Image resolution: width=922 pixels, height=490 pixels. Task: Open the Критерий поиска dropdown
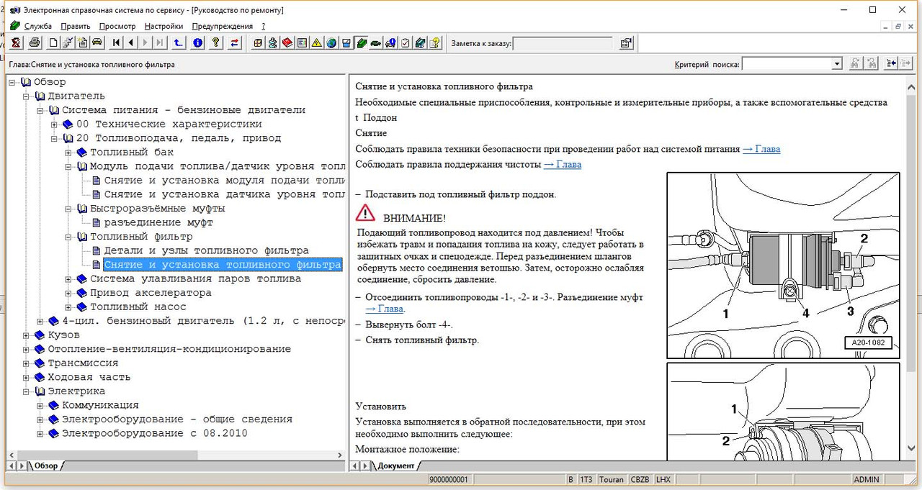pyautogui.click(x=836, y=64)
